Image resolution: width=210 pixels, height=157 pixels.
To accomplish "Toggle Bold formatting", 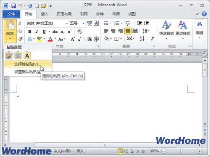I will [30, 32].
